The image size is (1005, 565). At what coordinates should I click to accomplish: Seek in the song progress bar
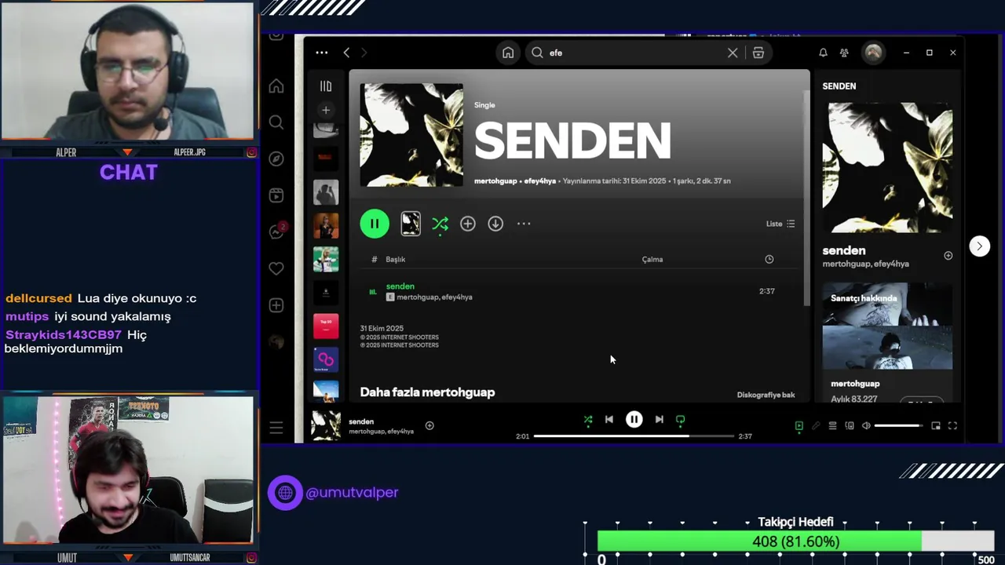634,436
